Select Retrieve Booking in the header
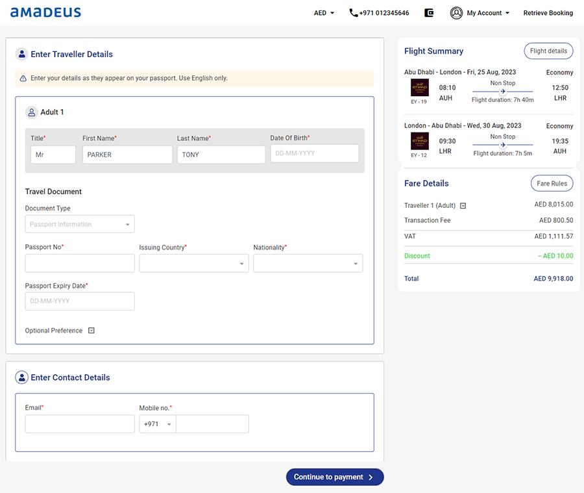Viewport: 584px width, 493px height. 548,12
